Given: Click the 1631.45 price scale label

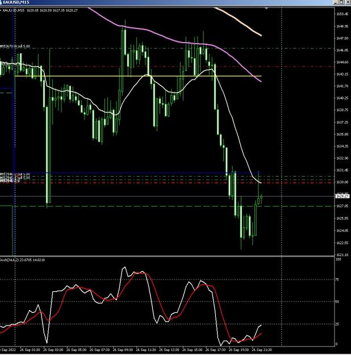Looking at the screenshot, I should 342,170.
